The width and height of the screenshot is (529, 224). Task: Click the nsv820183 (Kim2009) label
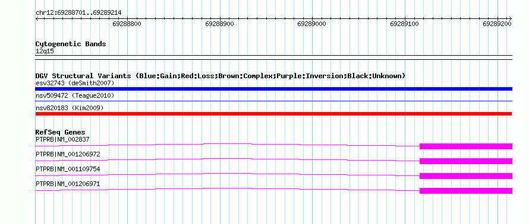coord(70,108)
